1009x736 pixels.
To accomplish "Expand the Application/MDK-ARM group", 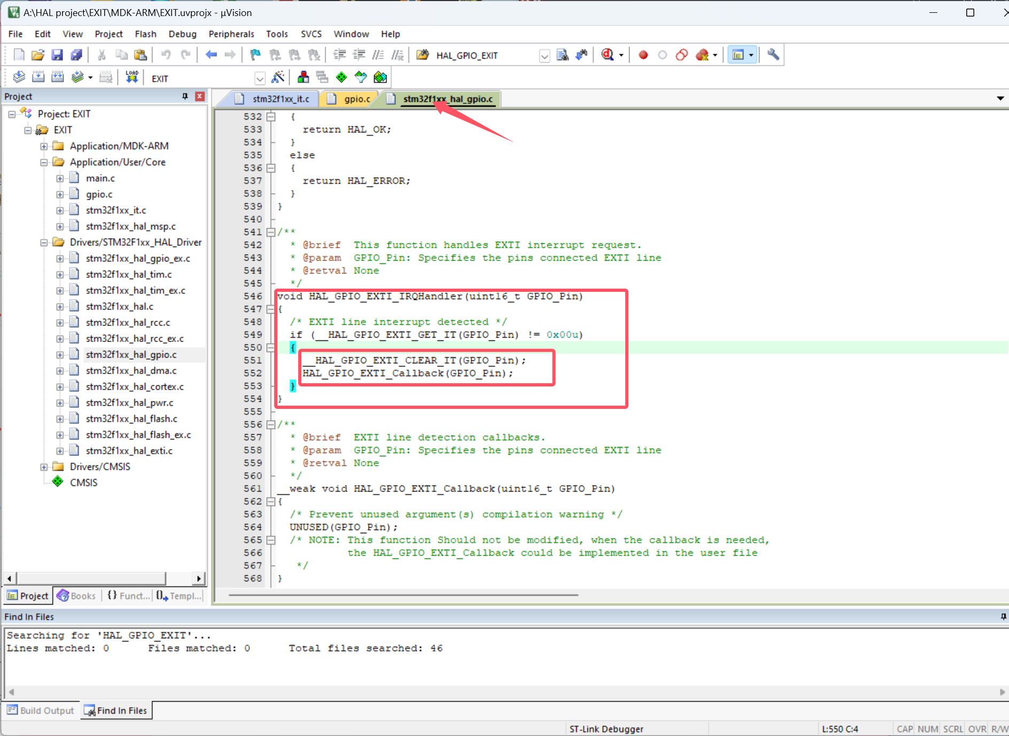I will 44,146.
